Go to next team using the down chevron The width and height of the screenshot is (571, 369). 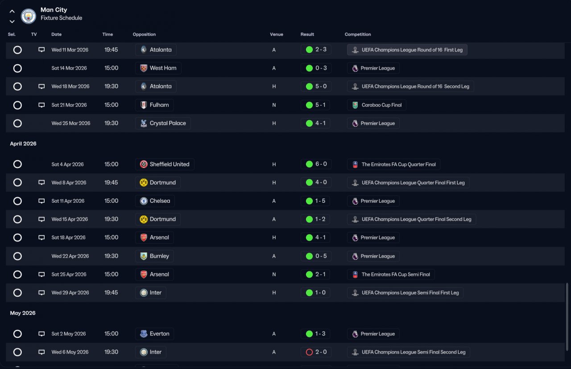pos(12,21)
